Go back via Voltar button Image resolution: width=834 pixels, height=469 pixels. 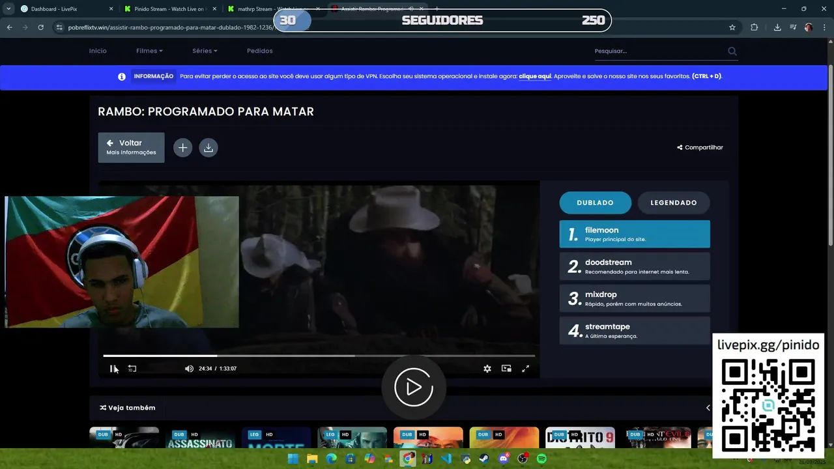tap(131, 147)
